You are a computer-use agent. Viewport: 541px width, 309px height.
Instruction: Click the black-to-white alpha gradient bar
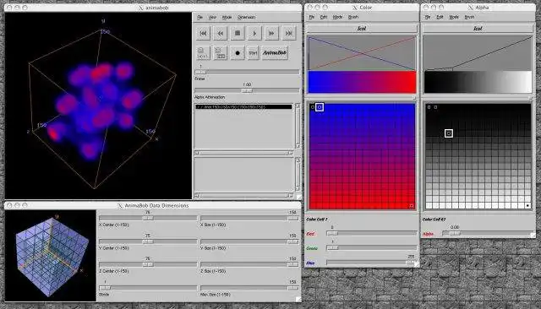click(x=478, y=82)
